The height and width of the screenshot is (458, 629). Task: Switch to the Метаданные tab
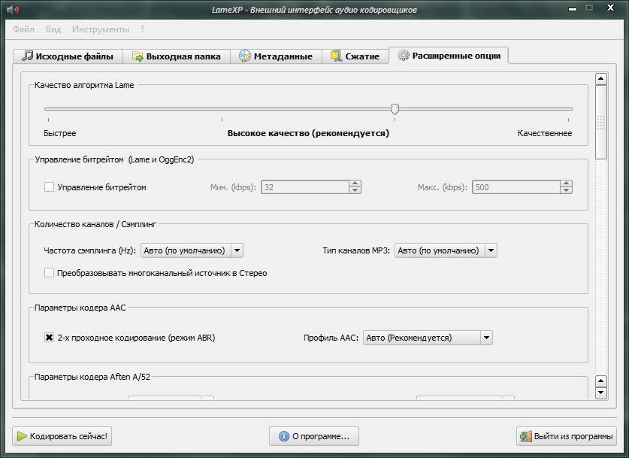276,56
